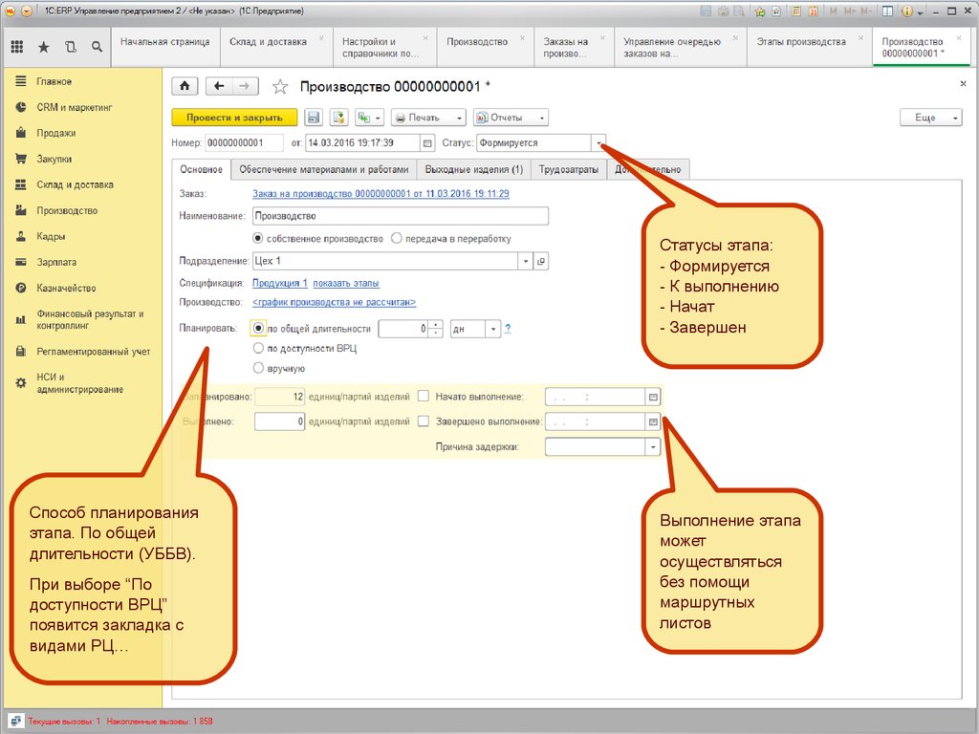The width and height of the screenshot is (979, 734).
Task: Open the Печать dropdown menu
Action: click(x=429, y=118)
